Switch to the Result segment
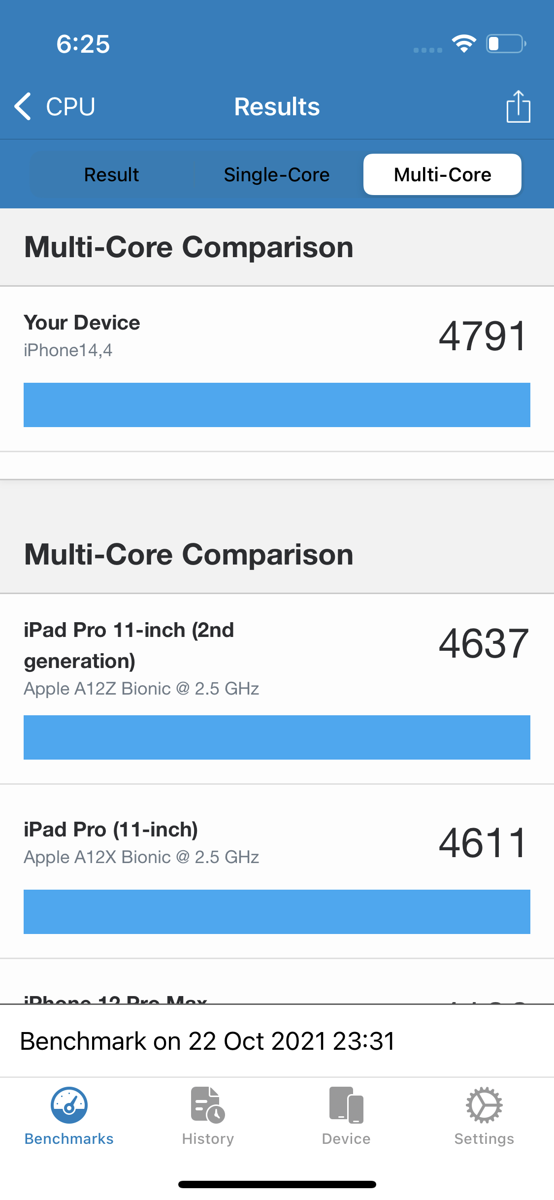The height and width of the screenshot is (1200, 554). click(x=111, y=175)
